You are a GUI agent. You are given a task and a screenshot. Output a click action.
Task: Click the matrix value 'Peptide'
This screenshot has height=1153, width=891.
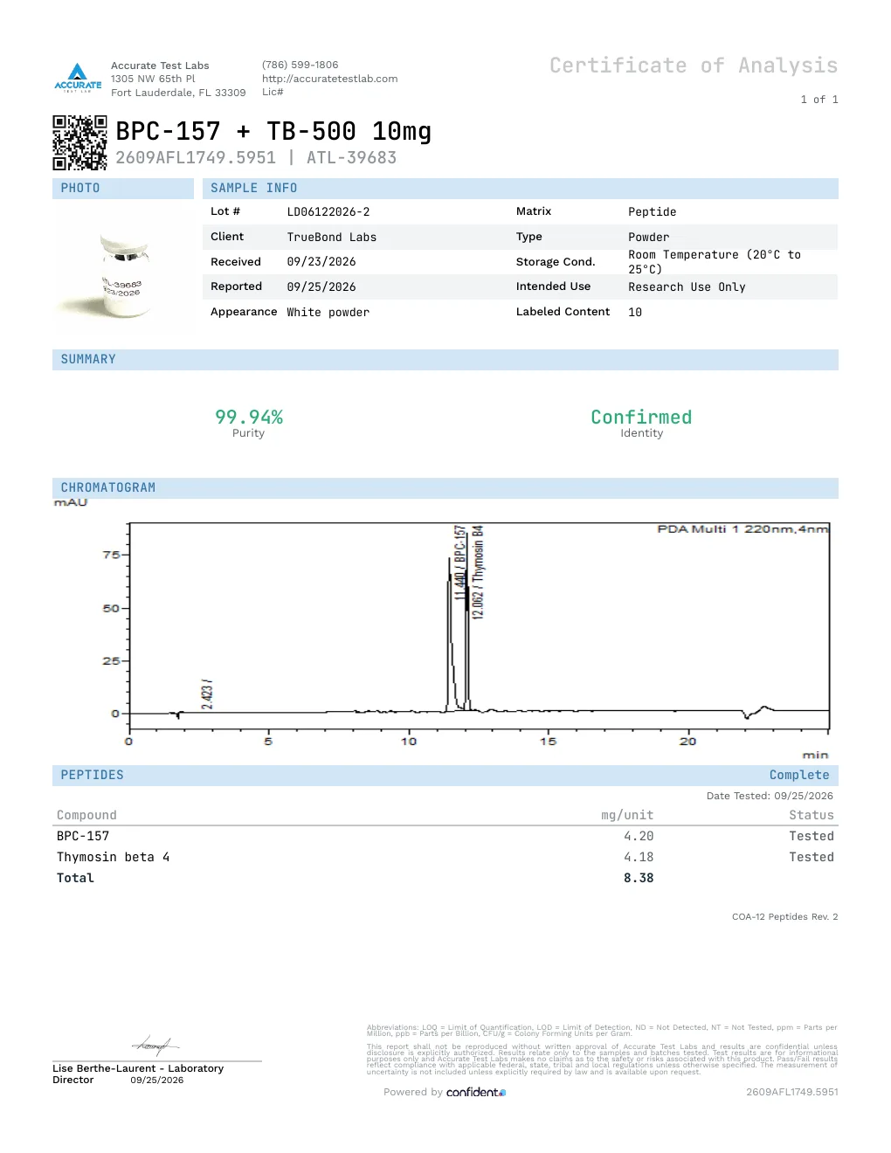coord(653,212)
